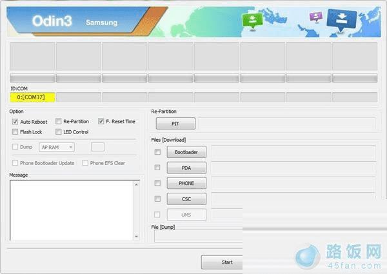Viewport: 387px width, 274px height.
Task: Click the Bootloader file button
Action: click(x=186, y=152)
